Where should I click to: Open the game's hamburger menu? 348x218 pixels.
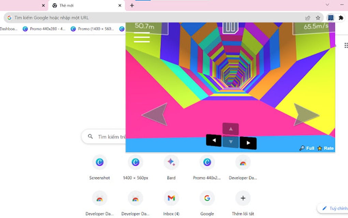[142, 37]
